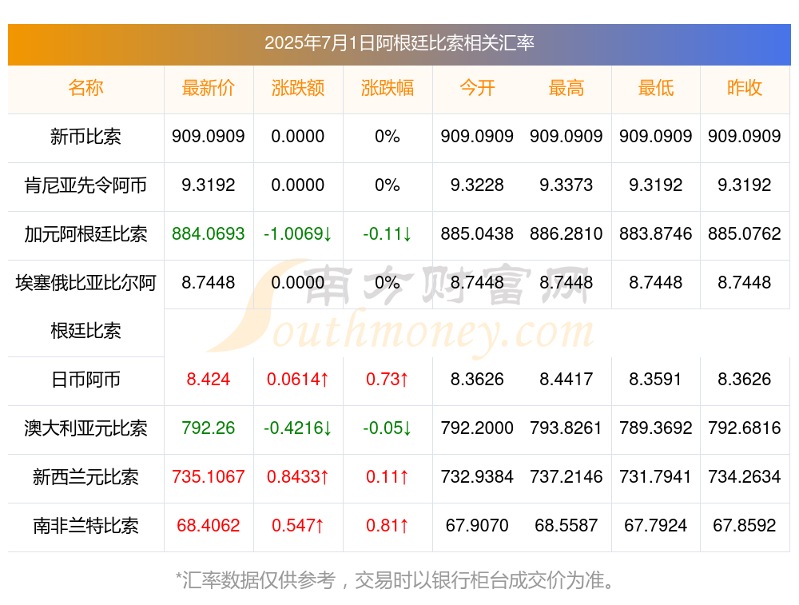Click the open value 732.9384

477,476
